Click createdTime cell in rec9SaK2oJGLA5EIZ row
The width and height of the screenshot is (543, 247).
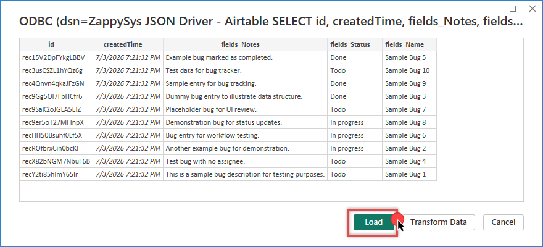click(x=128, y=109)
